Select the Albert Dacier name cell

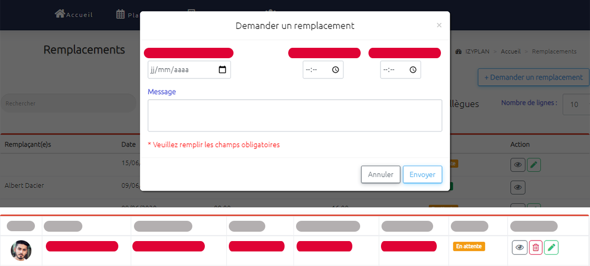click(24, 185)
